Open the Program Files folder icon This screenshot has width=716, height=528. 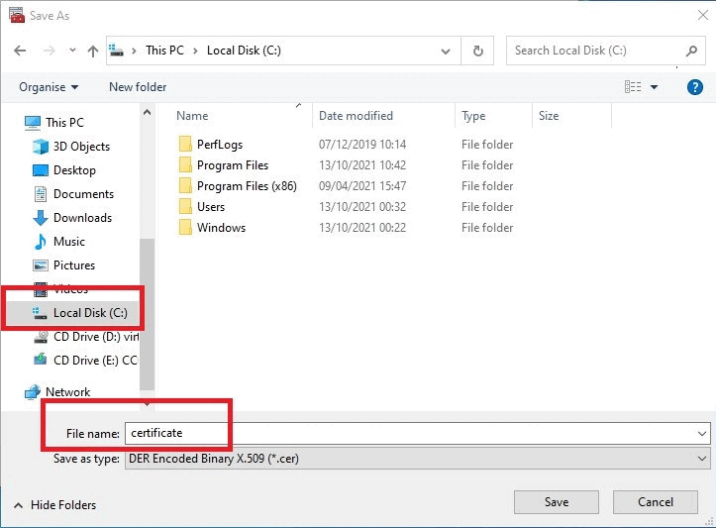point(185,164)
